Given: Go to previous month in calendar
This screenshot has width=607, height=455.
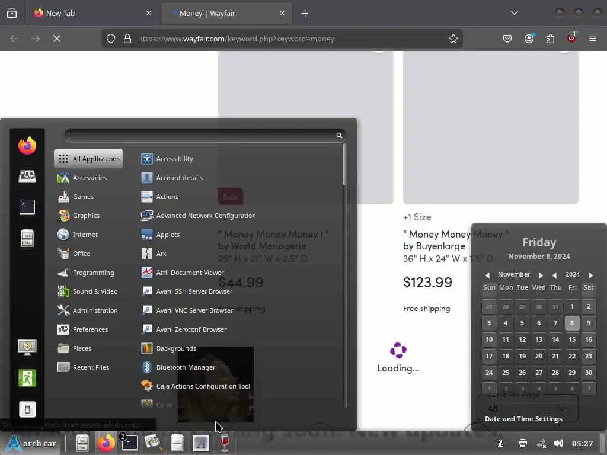Looking at the screenshot, I should click(x=487, y=275).
